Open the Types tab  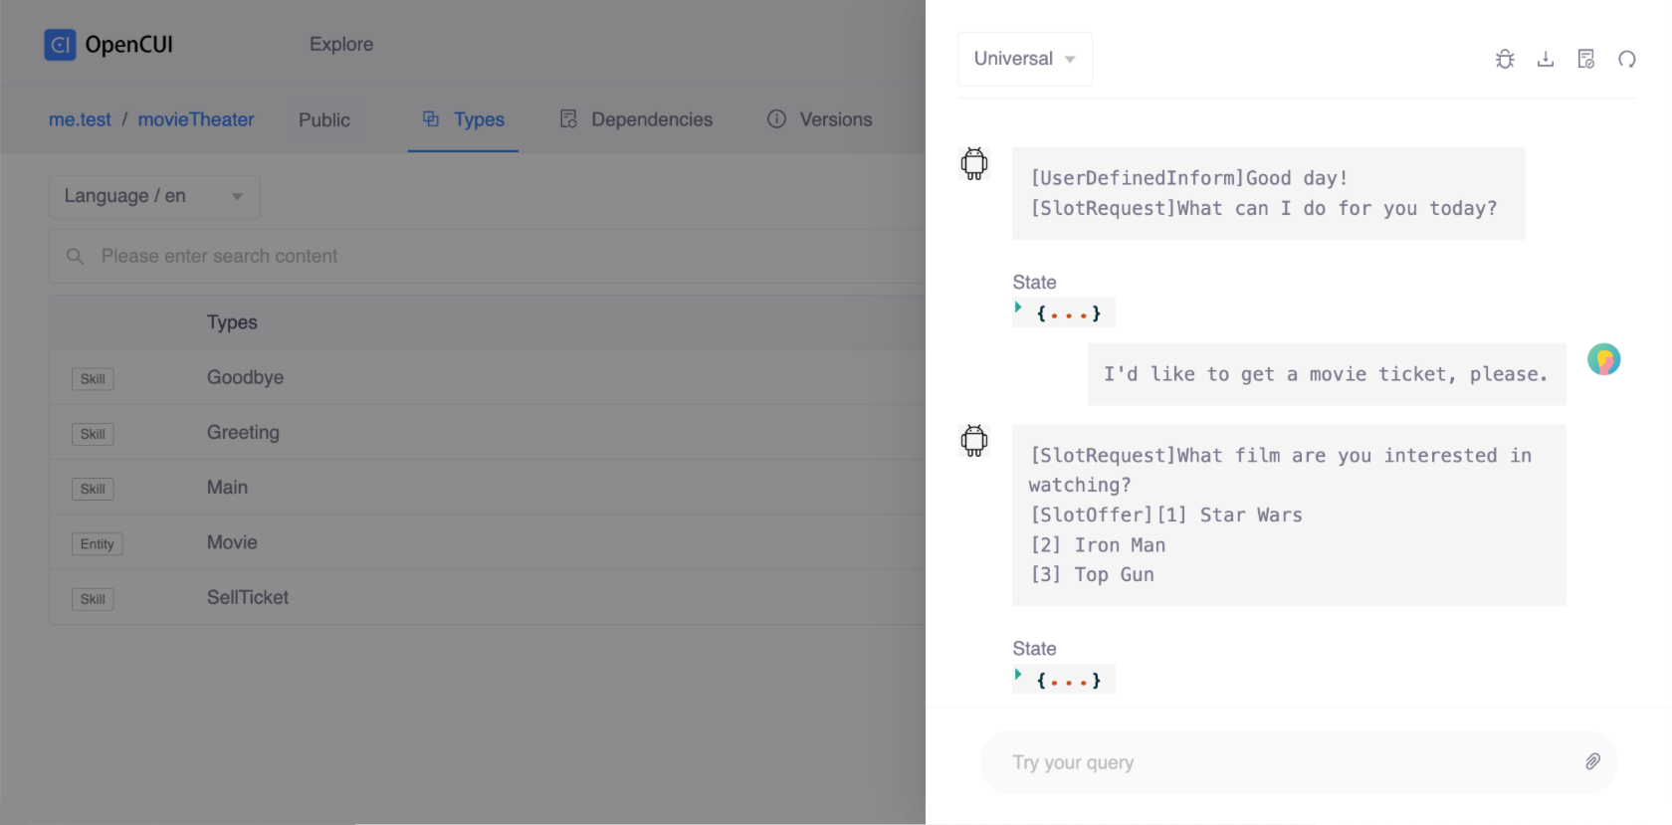[x=464, y=119]
